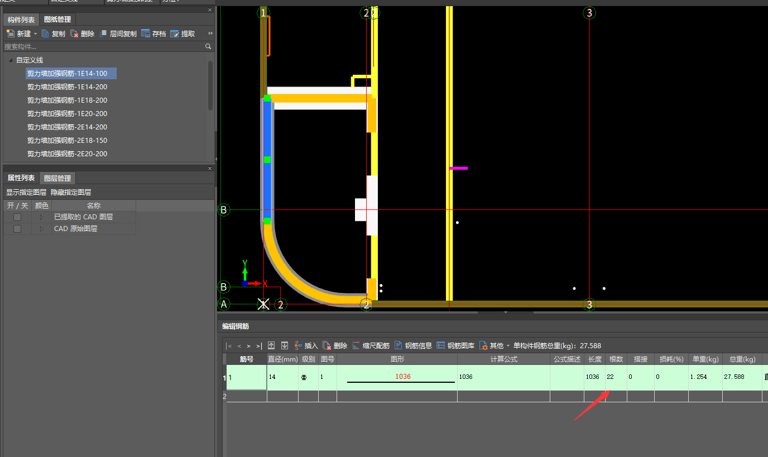Expand the component toolbar overflow arrows
This screenshot has height=457, width=768.
click(x=210, y=34)
